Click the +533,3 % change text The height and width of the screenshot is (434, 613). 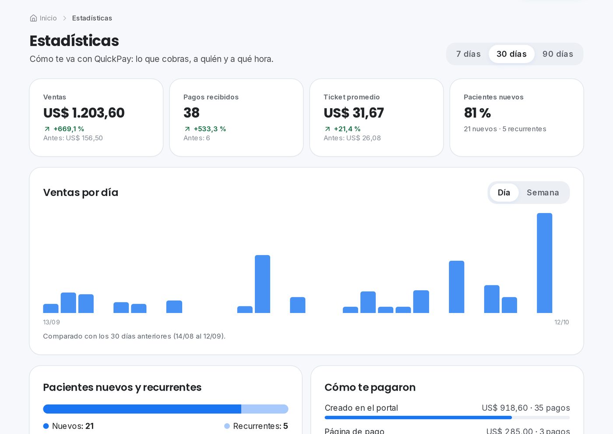coord(210,129)
